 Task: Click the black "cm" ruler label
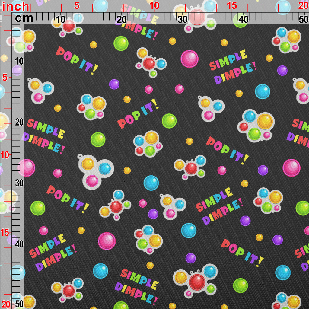(24, 18)
